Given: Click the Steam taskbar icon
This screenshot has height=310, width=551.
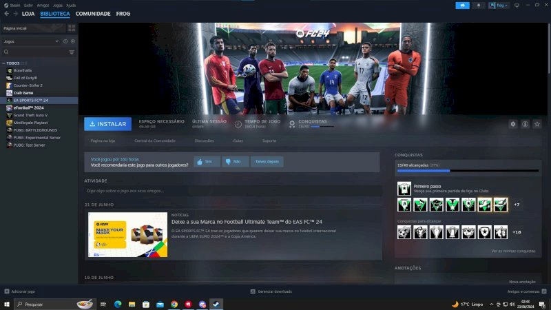Looking at the screenshot, I should coord(216,304).
